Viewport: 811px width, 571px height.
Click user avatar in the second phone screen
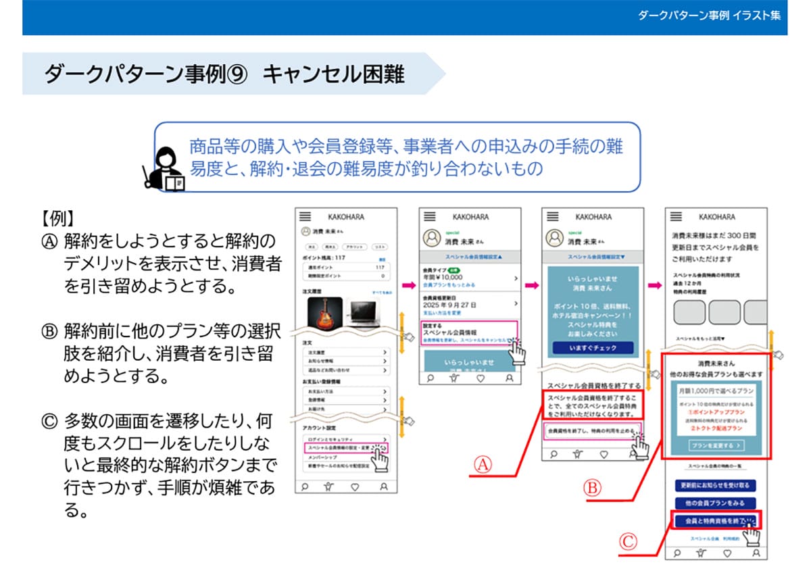(431, 238)
